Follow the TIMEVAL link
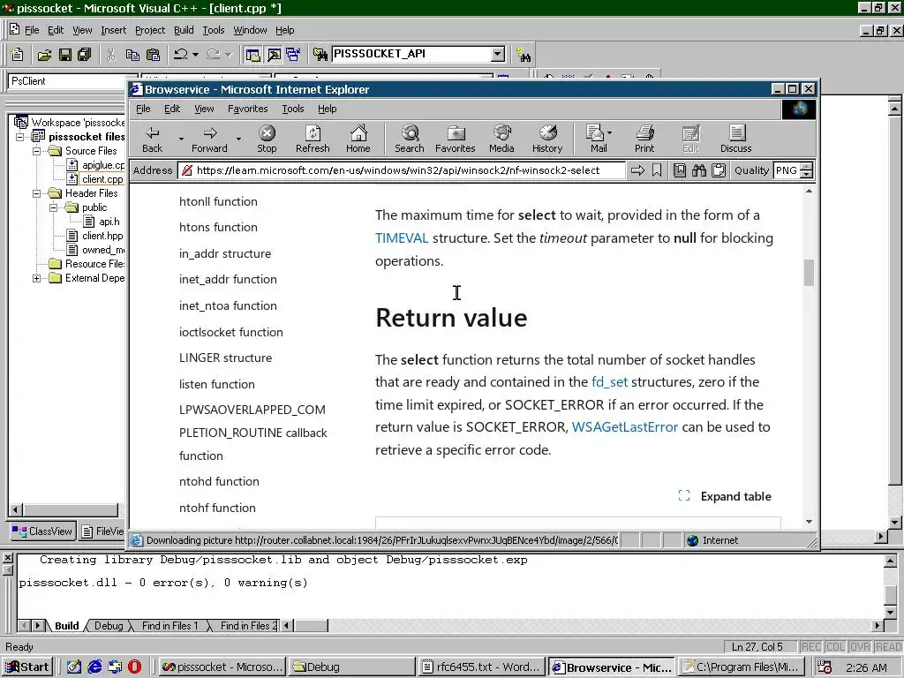This screenshot has height=678, width=904. [x=402, y=238]
